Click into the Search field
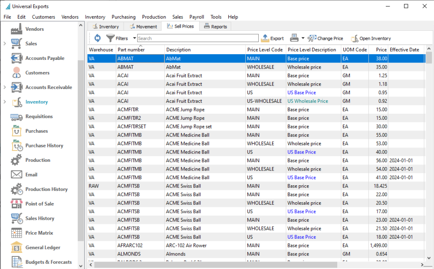 [x=197, y=38]
